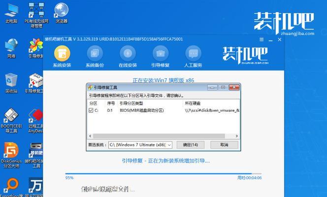The width and height of the screenshot is (327, 197).
Task: Open the 万 network card driver icon
Action: 35,187
